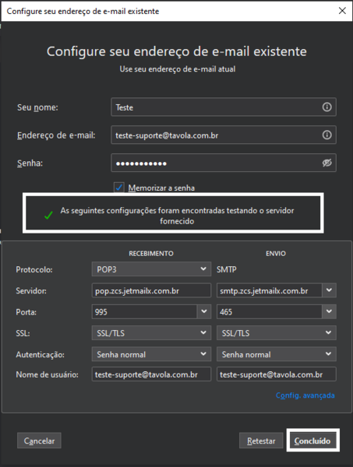
Task: Click the Nome de usuário: label
Action: pyautogui.click(x=47, y=374)
